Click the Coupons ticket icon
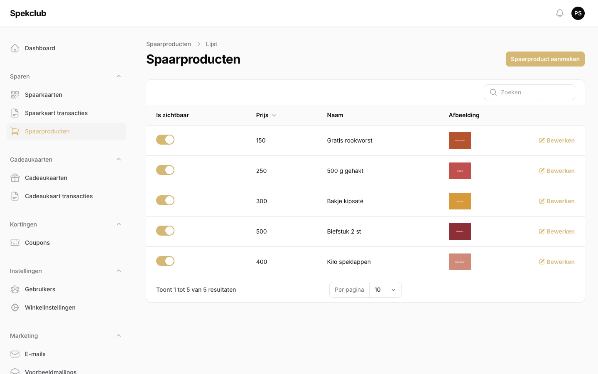The height and width of the screenshot is (374, 598). 15,243
